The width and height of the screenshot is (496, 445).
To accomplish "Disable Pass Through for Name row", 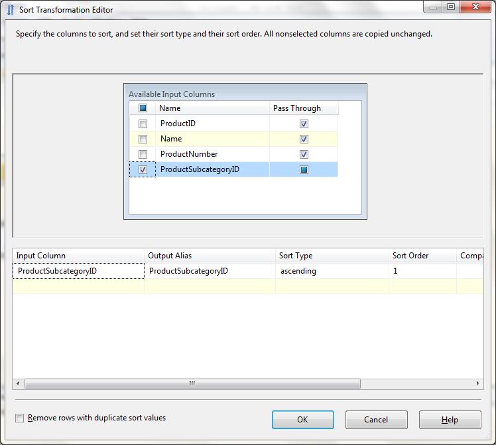I will tap(304, 139).
